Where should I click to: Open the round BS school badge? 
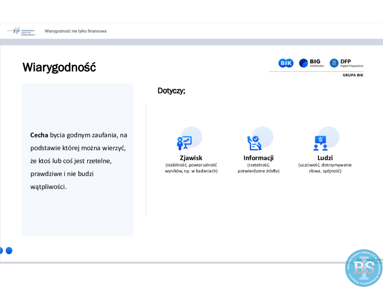[364, 268]
